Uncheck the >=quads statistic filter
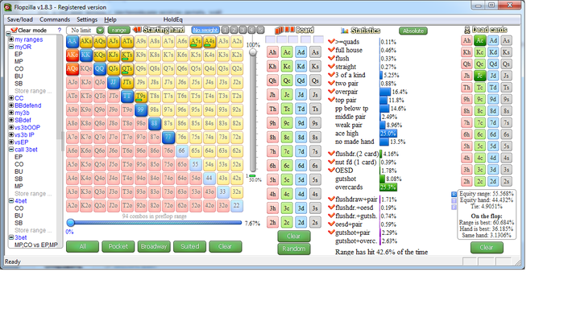Screen dimensions: 564x317 [x=331, y=42]
